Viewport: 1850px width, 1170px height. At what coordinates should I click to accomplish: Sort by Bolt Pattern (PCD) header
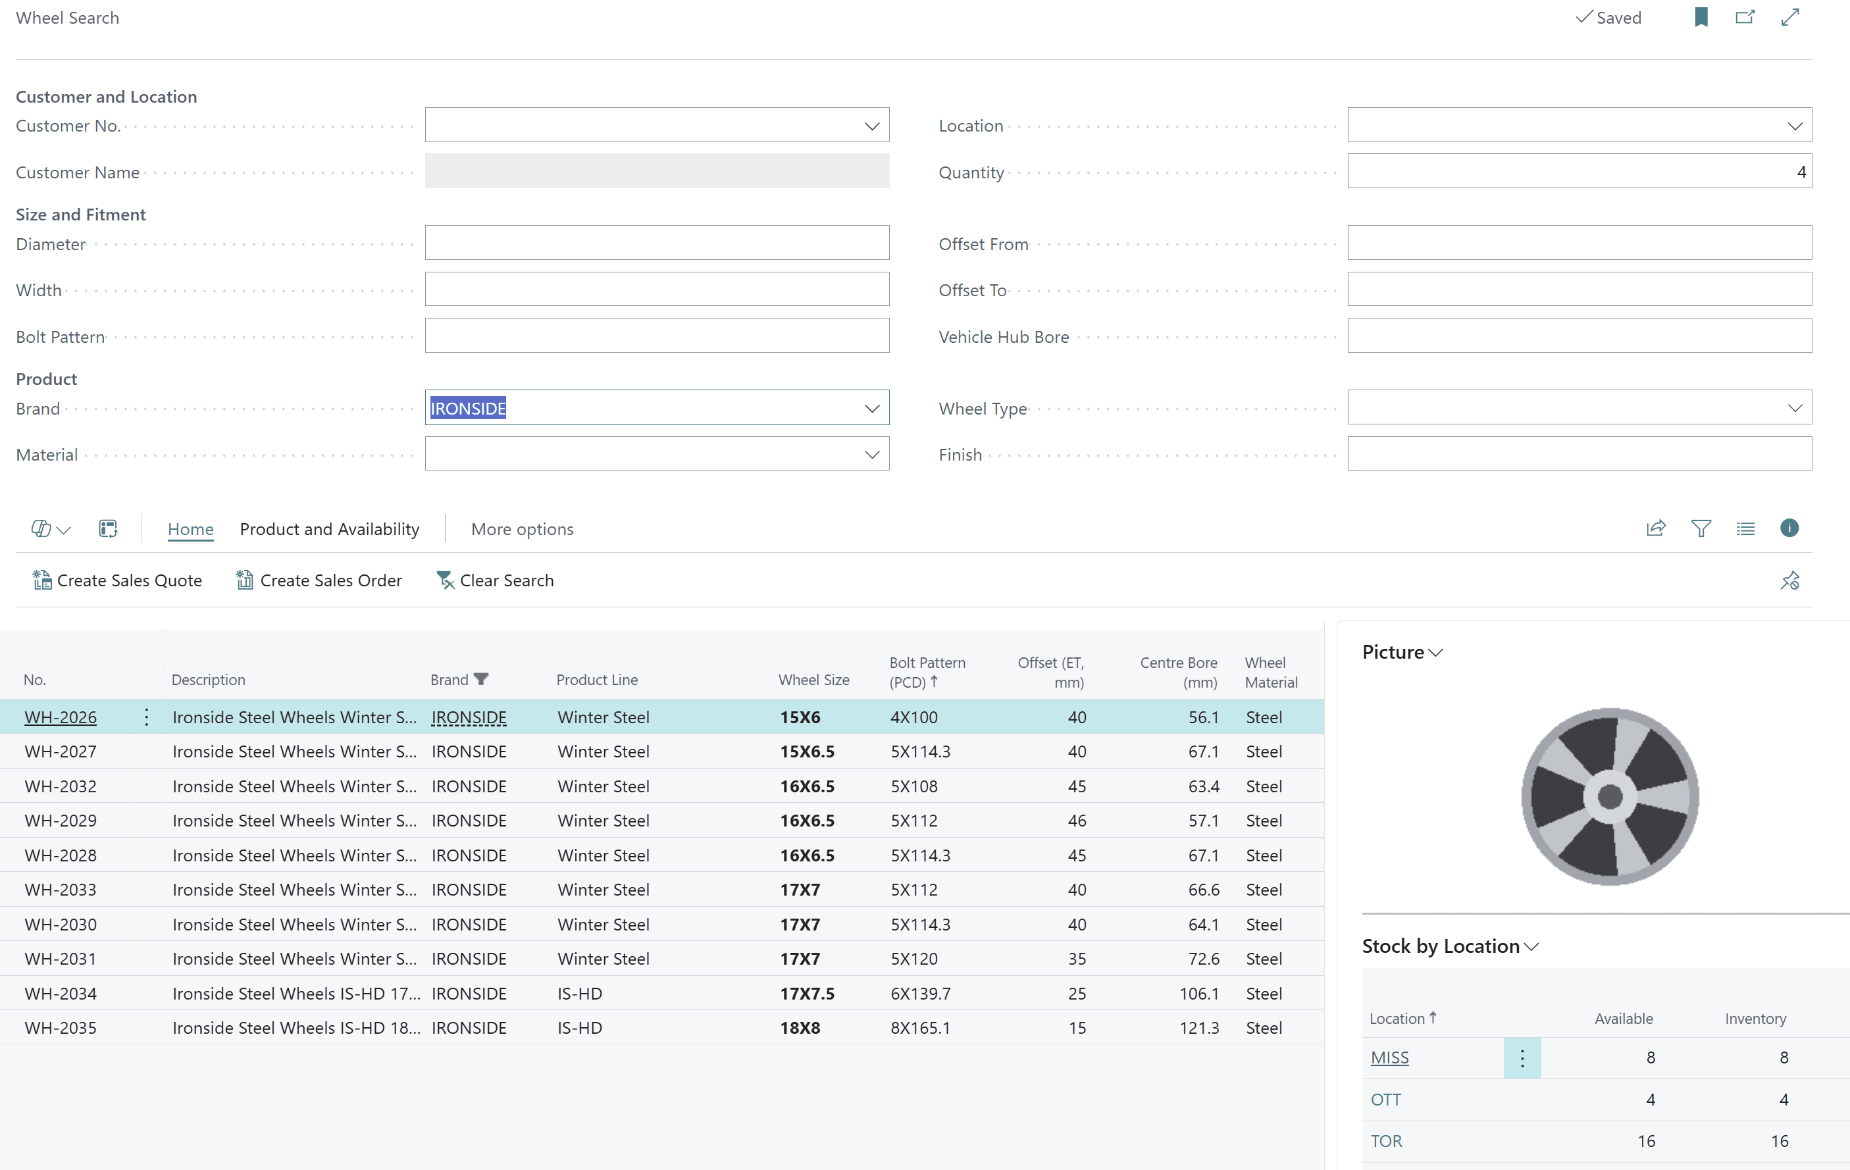(927, 673)
